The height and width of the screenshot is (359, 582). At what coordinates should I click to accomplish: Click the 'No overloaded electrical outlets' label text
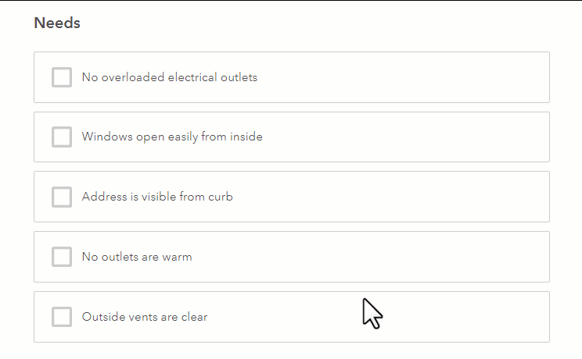(170, 77)
